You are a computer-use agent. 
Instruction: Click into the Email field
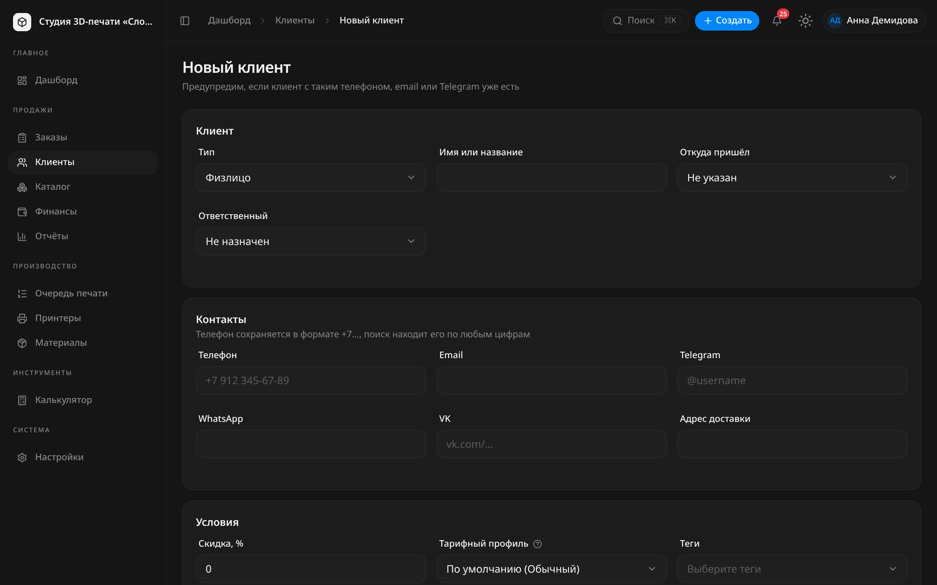point(551,380)
